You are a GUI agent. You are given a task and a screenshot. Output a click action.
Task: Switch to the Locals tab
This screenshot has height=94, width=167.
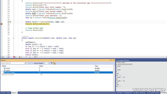[3, 93]
